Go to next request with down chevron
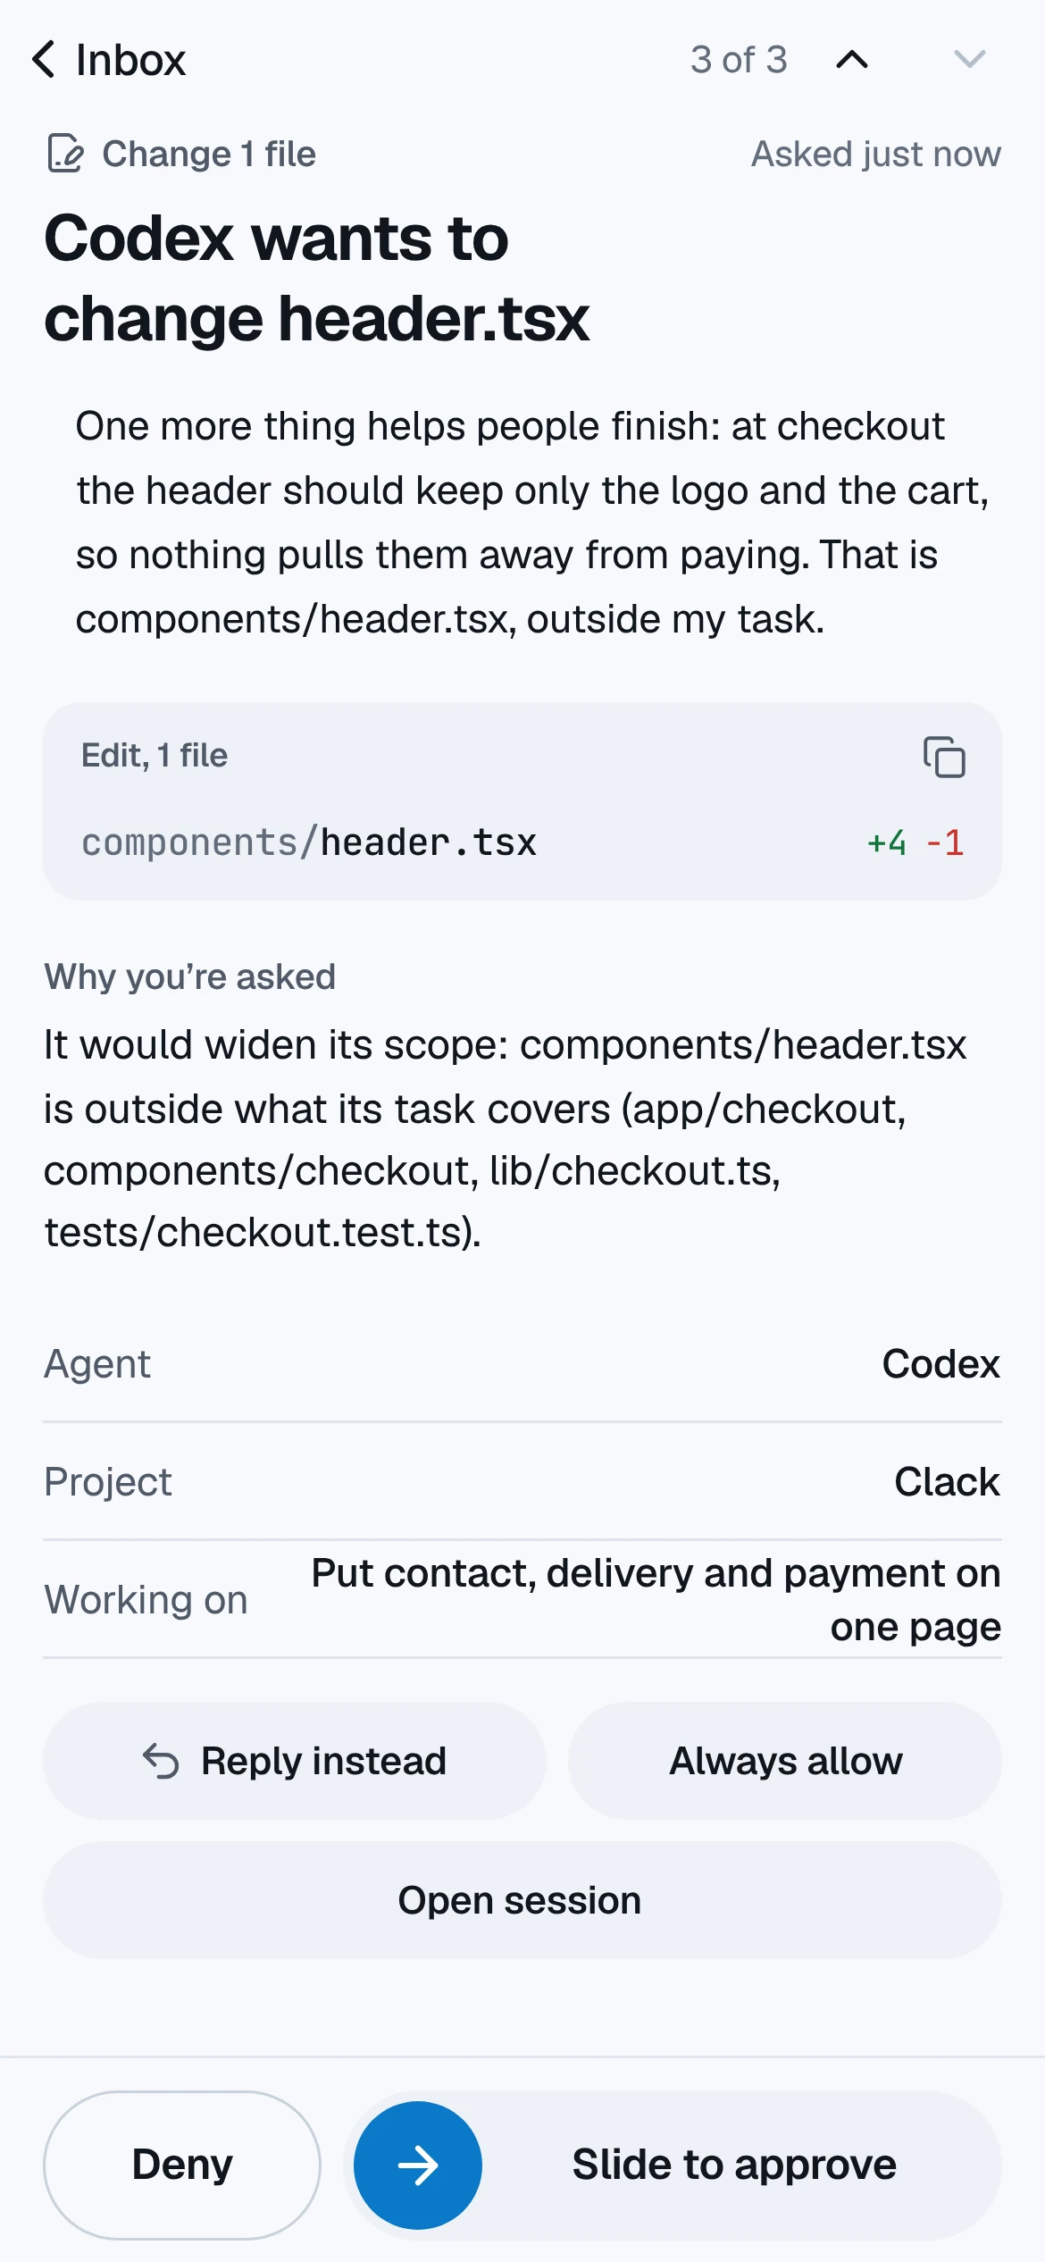The image size is (1045, 2262). (x=969, y=60)
